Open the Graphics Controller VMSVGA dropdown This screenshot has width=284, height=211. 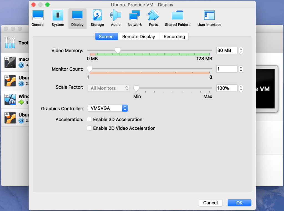point(108,108)
